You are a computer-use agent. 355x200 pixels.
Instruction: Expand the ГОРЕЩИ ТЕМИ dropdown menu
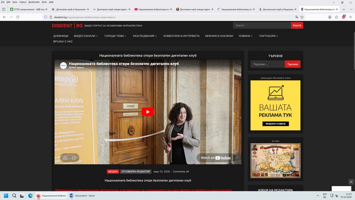point(115,36)
